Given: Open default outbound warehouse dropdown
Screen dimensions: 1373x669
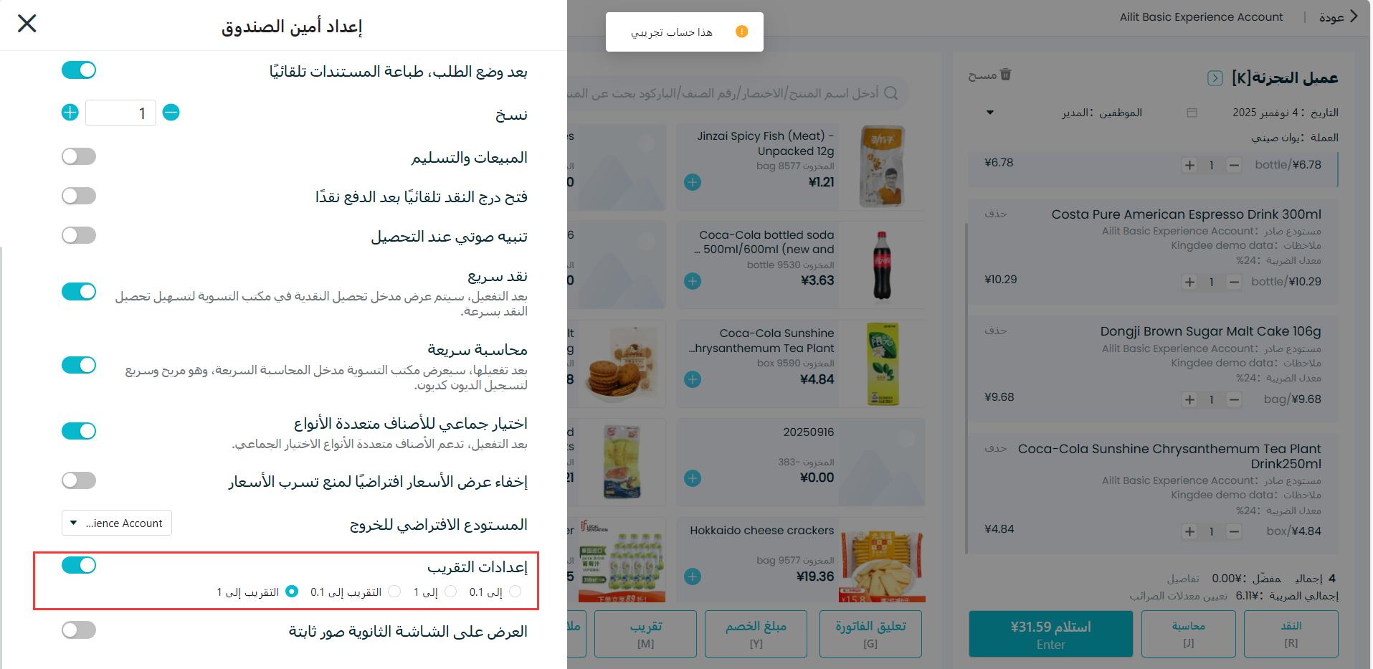Looking at the screenshot, I should click(x=117, y=523).
